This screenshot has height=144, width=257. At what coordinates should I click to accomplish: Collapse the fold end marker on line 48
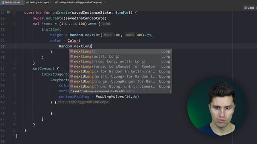coord(14,130)
